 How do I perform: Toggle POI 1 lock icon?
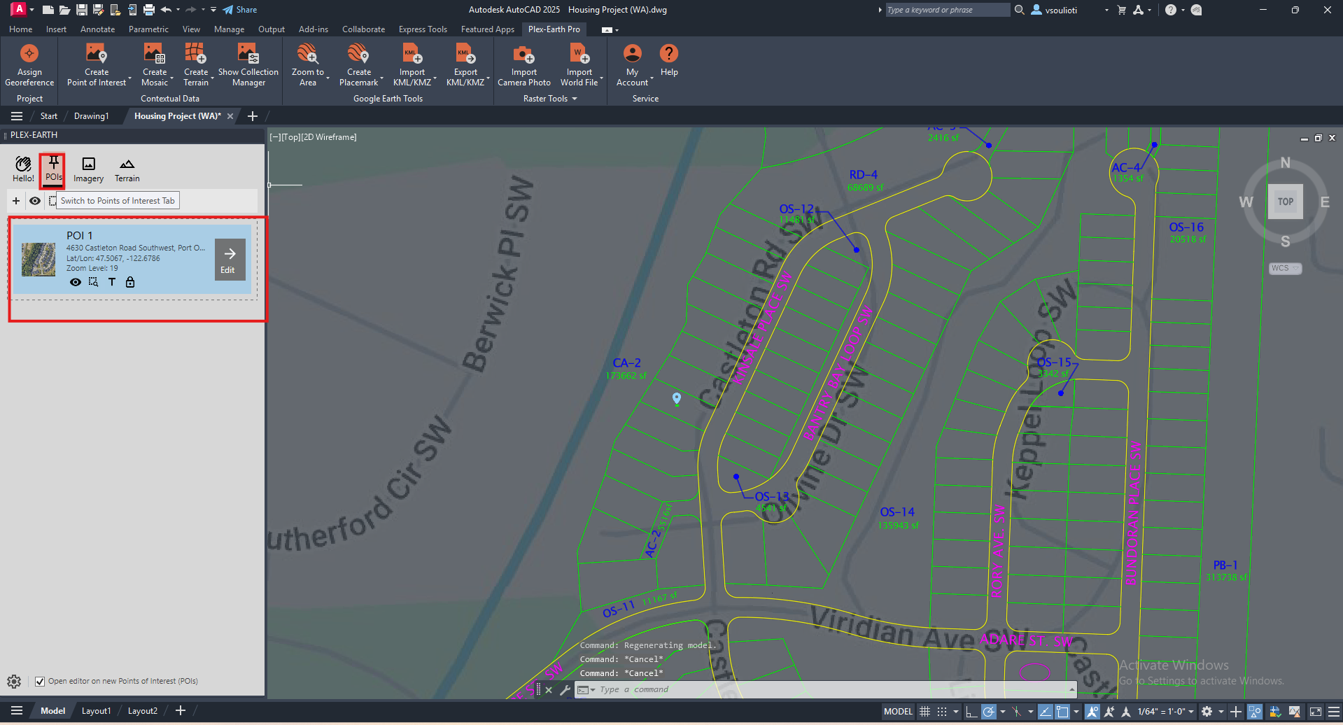pos(130,282)
